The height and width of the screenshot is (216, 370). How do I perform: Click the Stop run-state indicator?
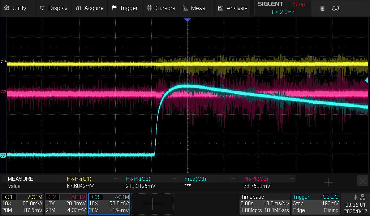(299, 4)
